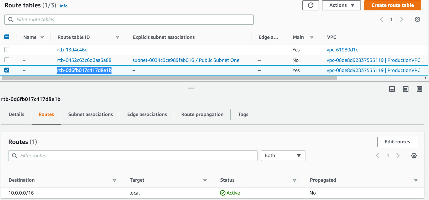Open the Subnet associations tab

coord(91,114)
